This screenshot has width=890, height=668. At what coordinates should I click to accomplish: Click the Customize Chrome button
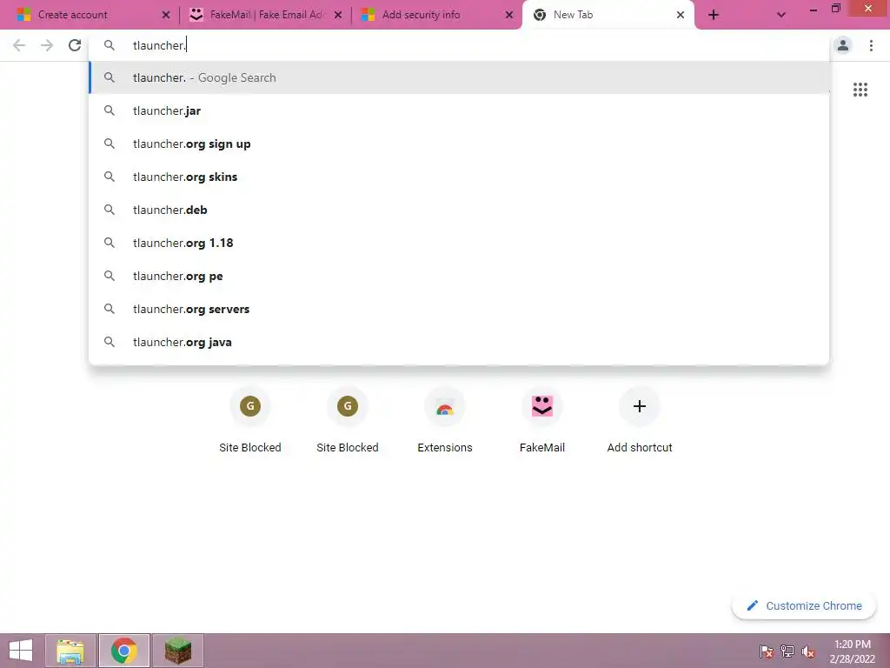804,605
